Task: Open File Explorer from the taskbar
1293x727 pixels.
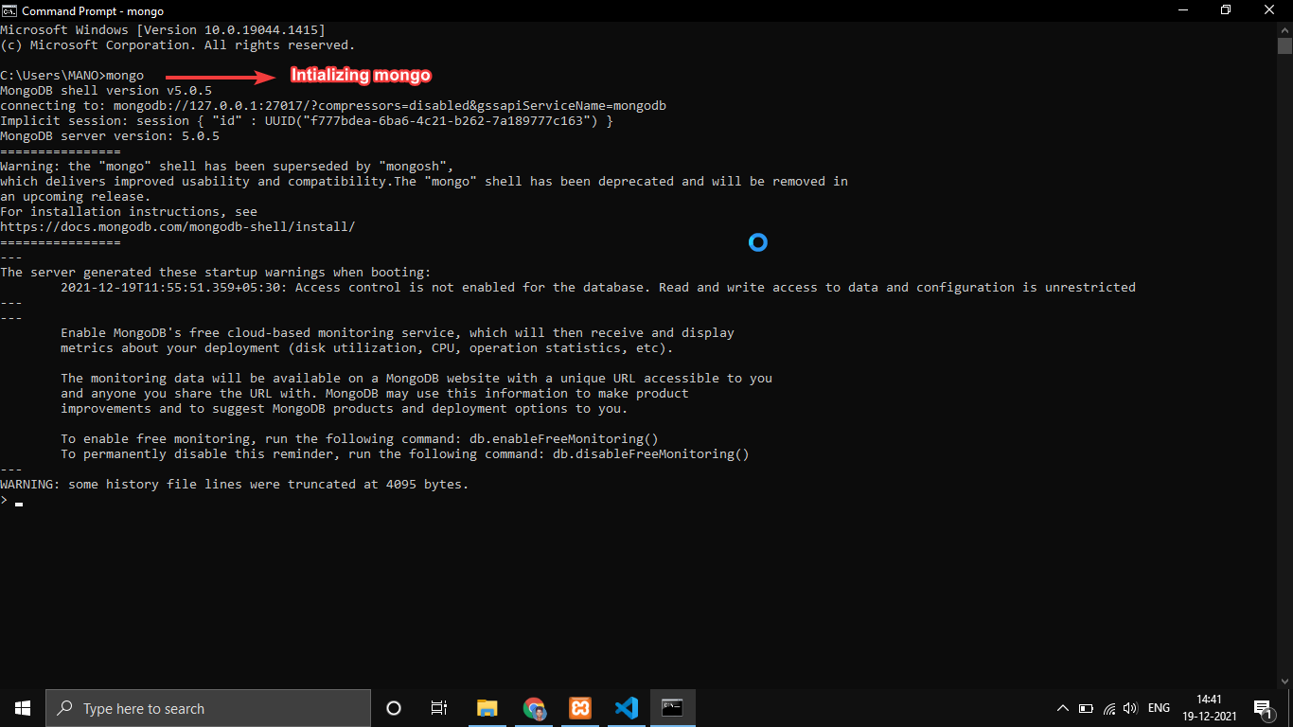Action: [487, 707]
